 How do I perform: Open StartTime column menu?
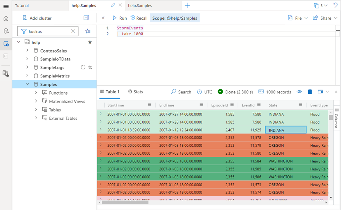149,105
